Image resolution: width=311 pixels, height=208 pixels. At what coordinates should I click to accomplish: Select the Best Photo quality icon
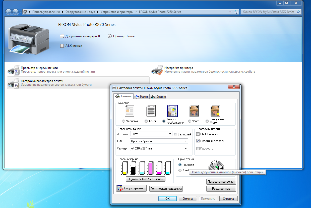pyautogui.click(x=215, y=111)
